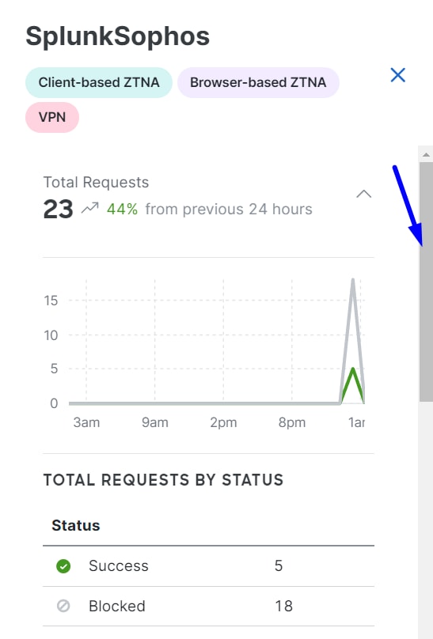Close the SplunkSophos details panel
The width and height of the screenshot is (433, 639).
point(397,75)
